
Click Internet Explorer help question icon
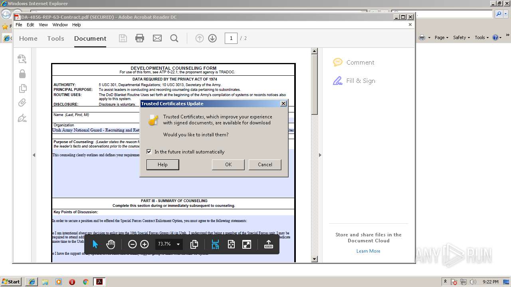tap(495, 37)
